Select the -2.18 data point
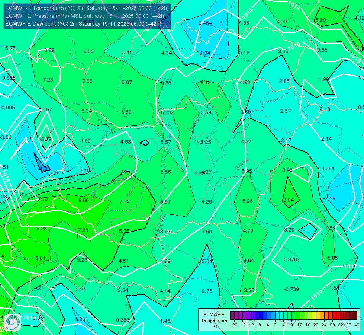 pyautogui.click(x=329, y=198)
